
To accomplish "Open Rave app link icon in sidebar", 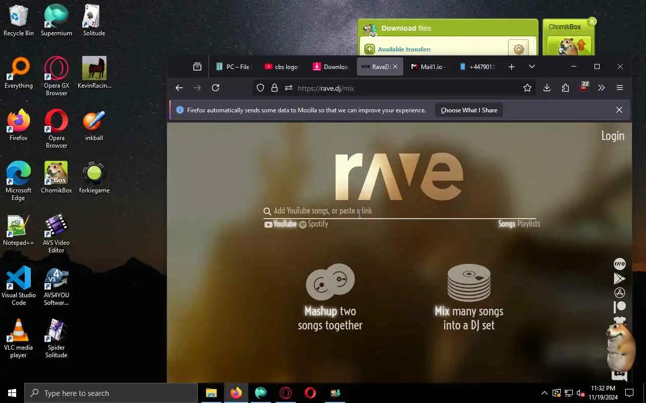I will pos(619,264).
